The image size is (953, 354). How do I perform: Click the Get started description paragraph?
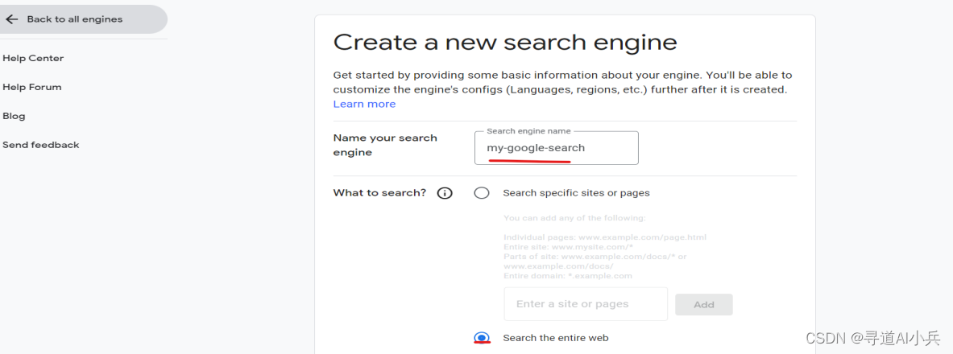point(561,82)
